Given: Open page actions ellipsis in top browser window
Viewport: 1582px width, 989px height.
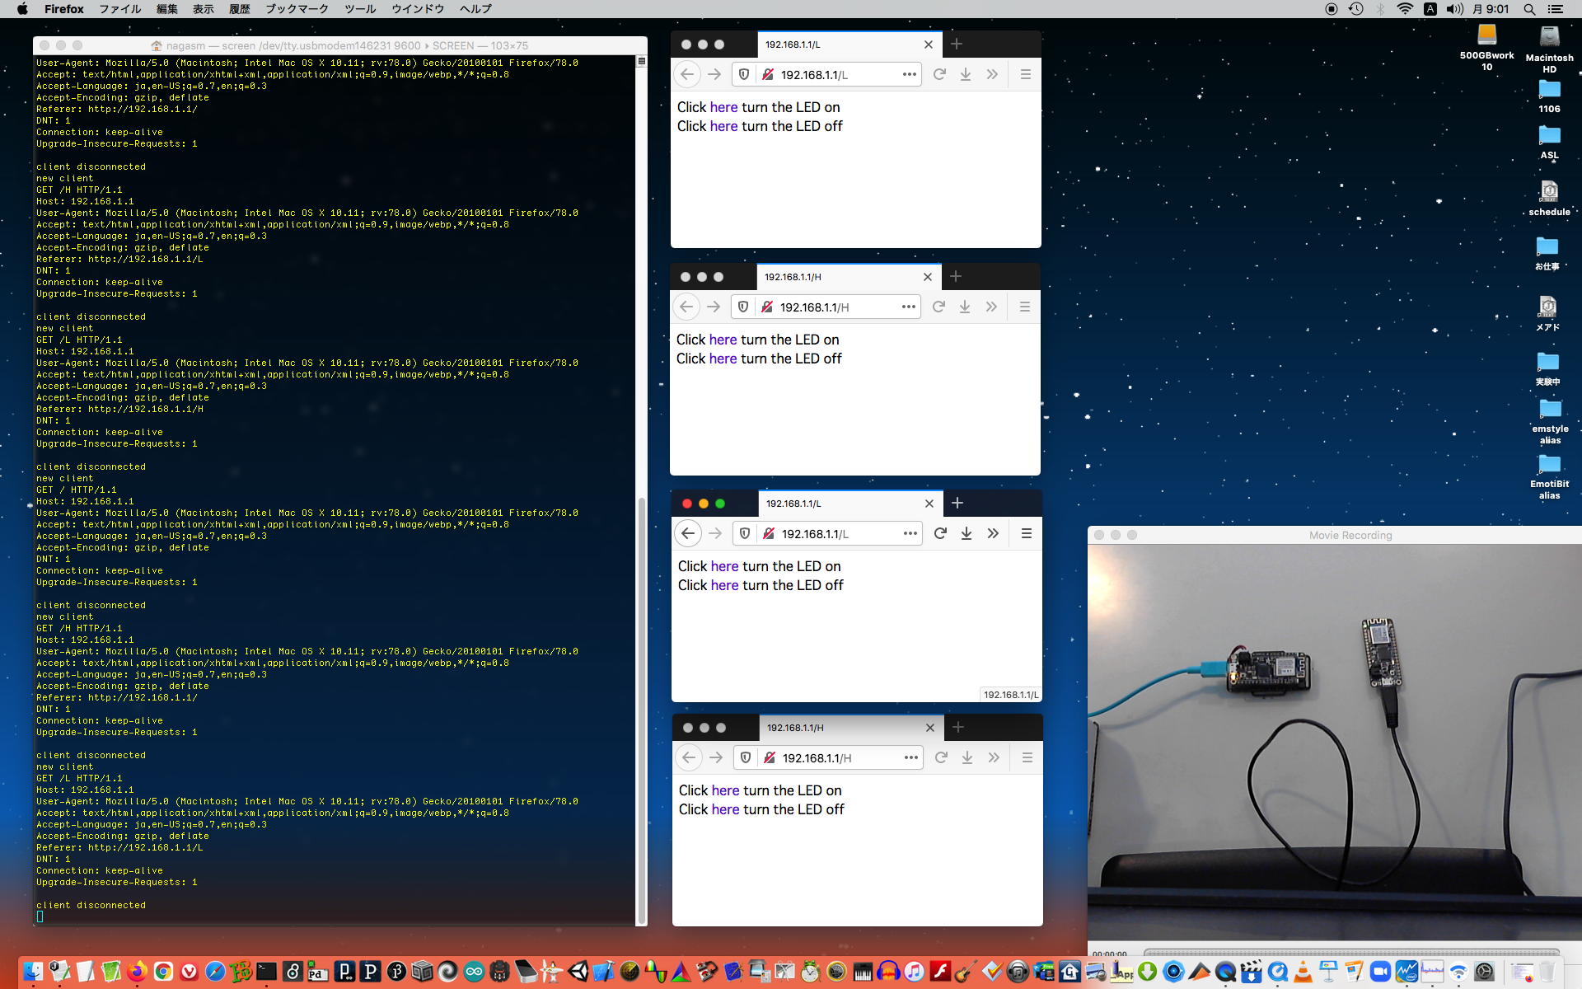Looking at the screenshot, I should (909, 74).
